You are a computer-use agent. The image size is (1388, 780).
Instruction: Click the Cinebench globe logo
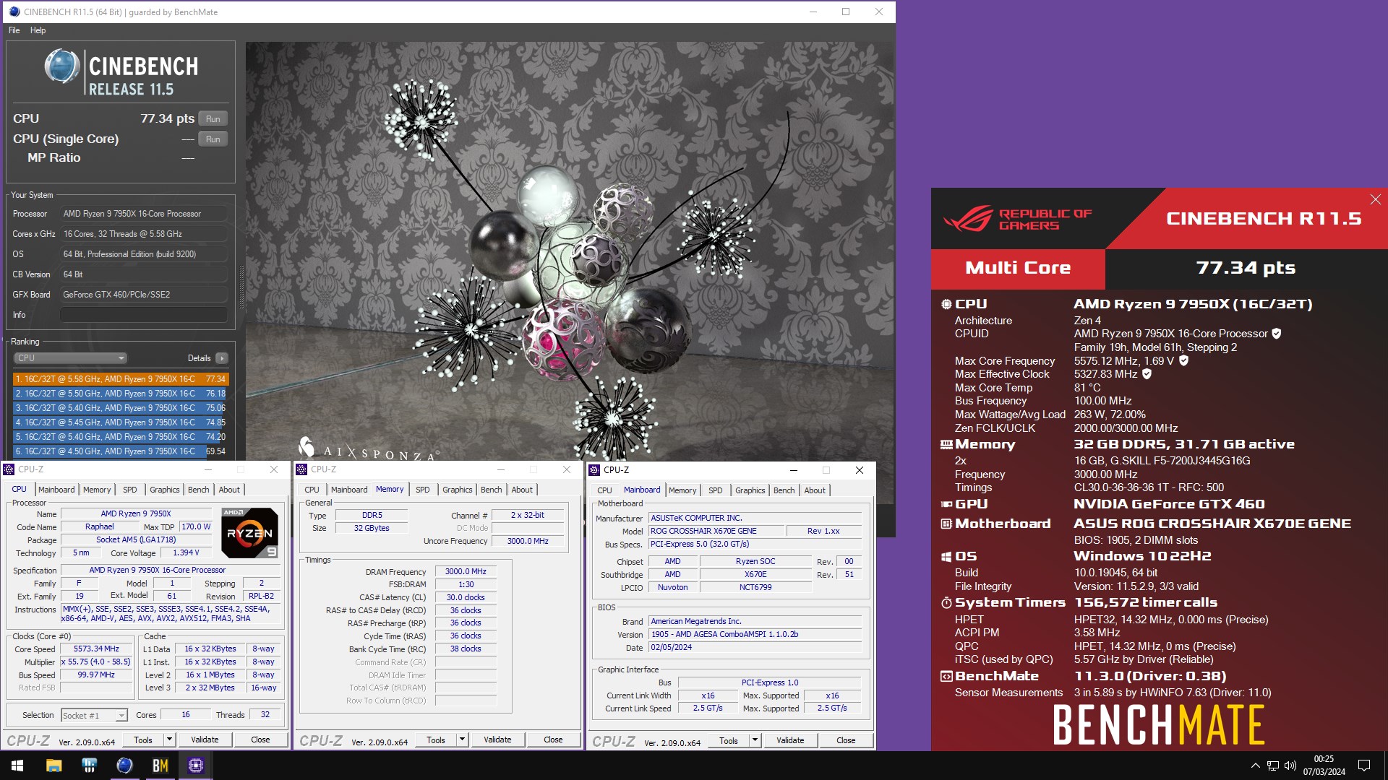point(62,66)
